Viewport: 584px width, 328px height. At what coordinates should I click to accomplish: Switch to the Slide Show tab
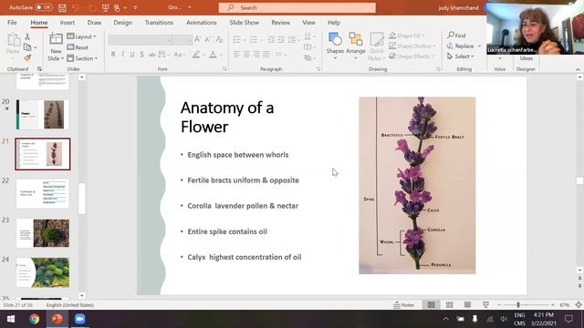click(x=244, y=22)
